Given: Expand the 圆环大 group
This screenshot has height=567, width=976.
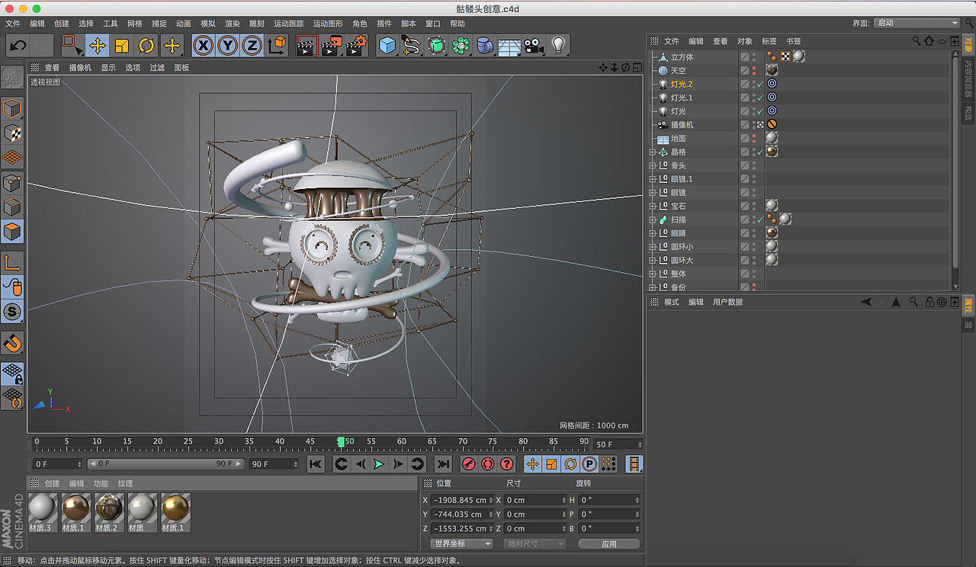Looking at the screenshot, I should (x=653, y=261).
